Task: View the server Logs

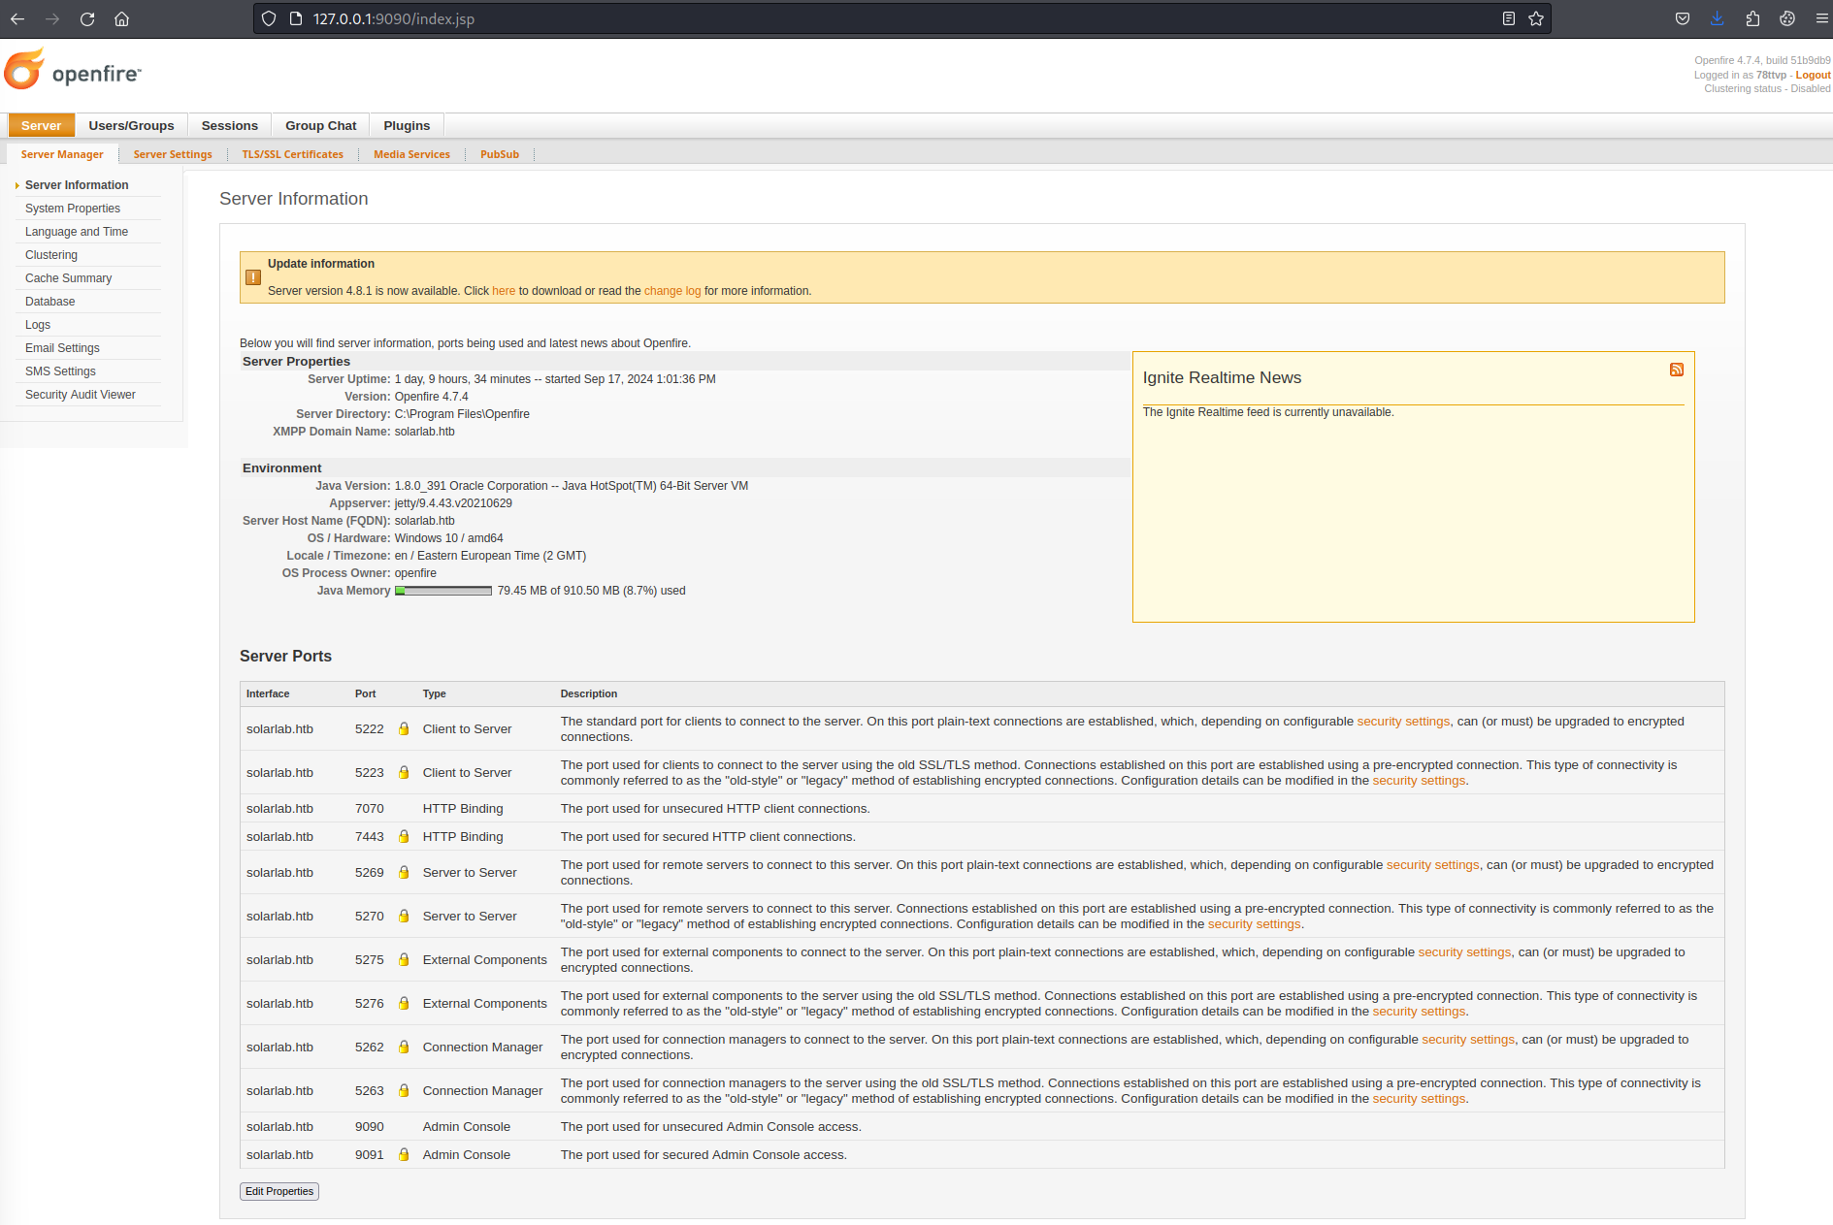Action: 38,325
